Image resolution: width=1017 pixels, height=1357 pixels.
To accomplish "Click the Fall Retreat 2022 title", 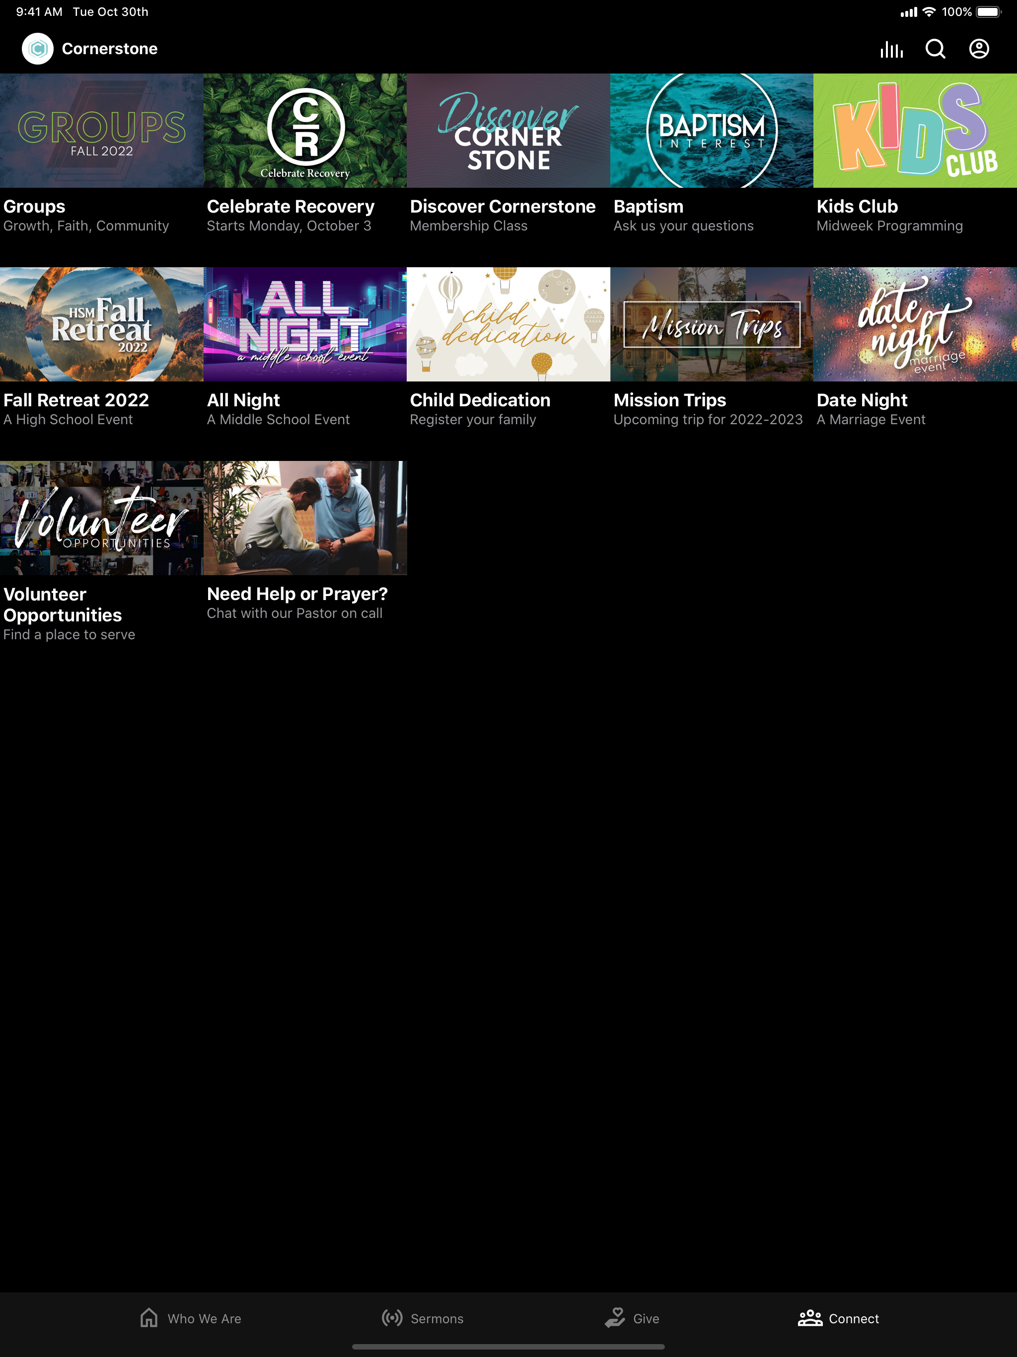I will (x=76, y=400).
